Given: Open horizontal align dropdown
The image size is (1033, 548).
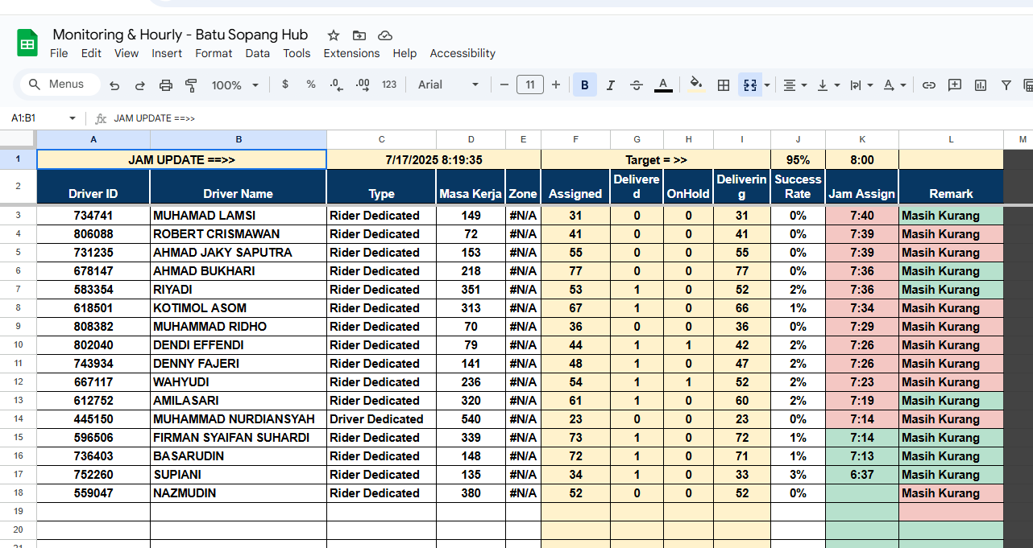Looking at the screenshot, I should [795, 84].
